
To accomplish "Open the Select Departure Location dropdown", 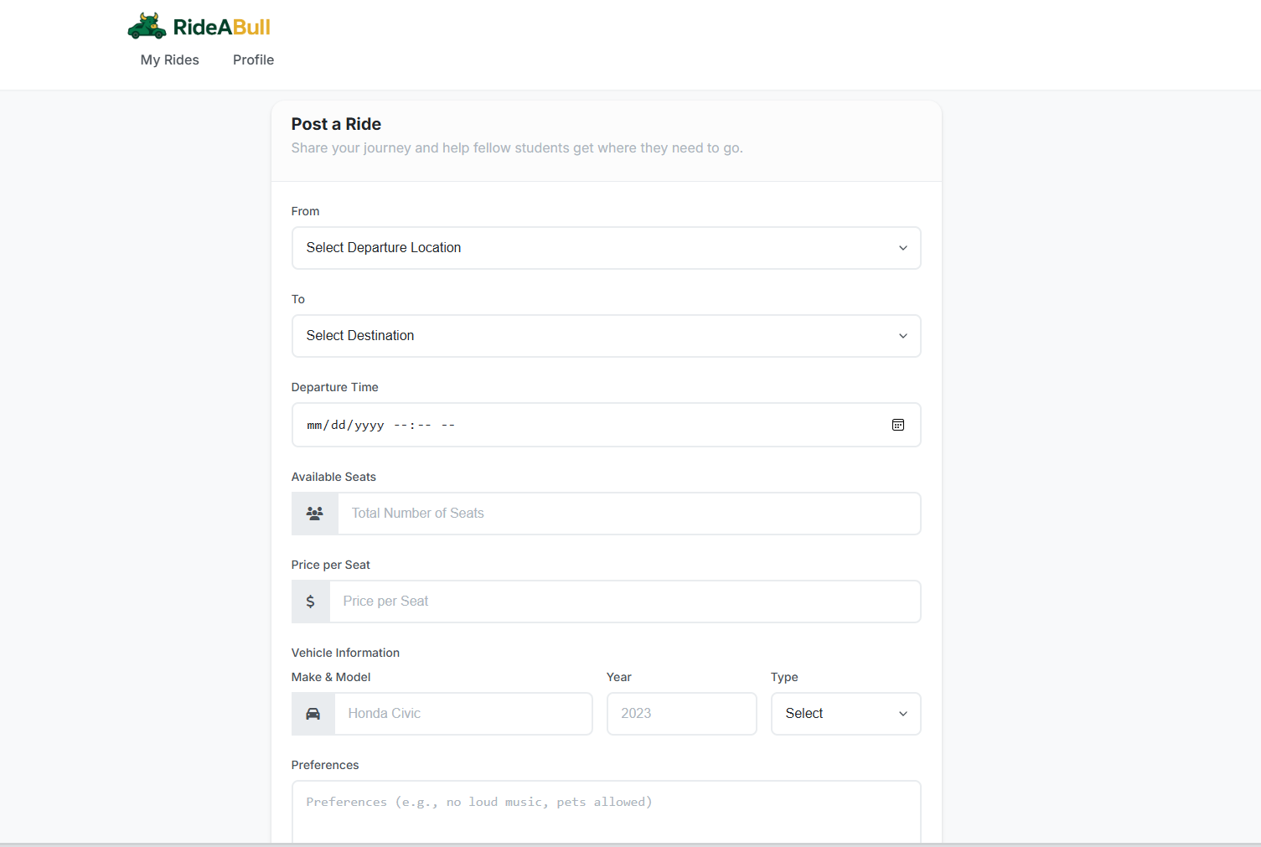I will pyautogui.click(x=606, y=248).
